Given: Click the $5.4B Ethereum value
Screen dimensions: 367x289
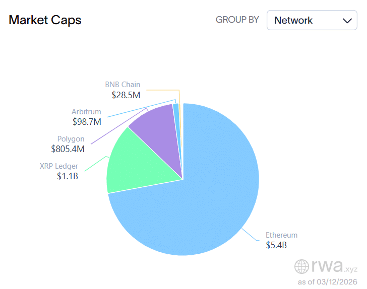Looking at the screenshot, I should (x=276, y=245).
